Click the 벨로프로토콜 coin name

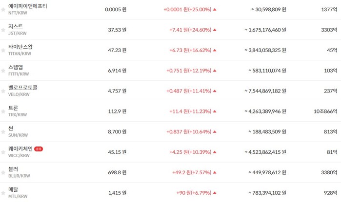pyautogui.click(x=23, y=88)
